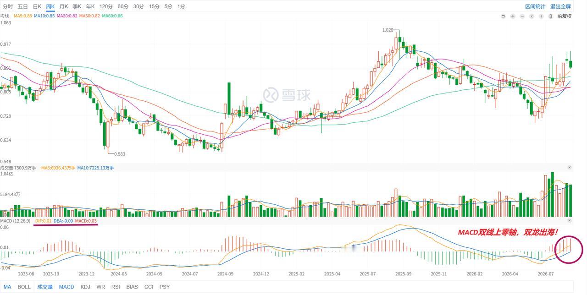Open 区间统计 range statistics

point(535,6)
